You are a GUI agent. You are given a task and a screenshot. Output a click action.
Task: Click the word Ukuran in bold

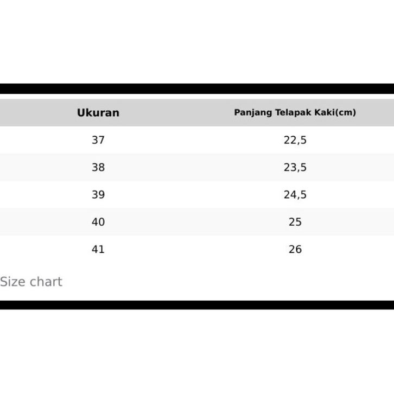point(98,113)
